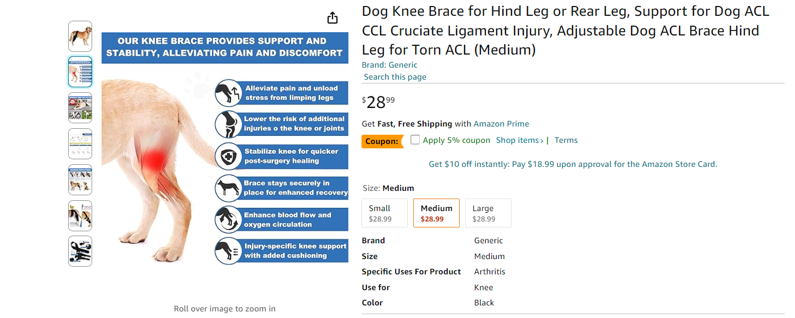
Task: Click Search this page link
Action: click(x=395, y=77)
